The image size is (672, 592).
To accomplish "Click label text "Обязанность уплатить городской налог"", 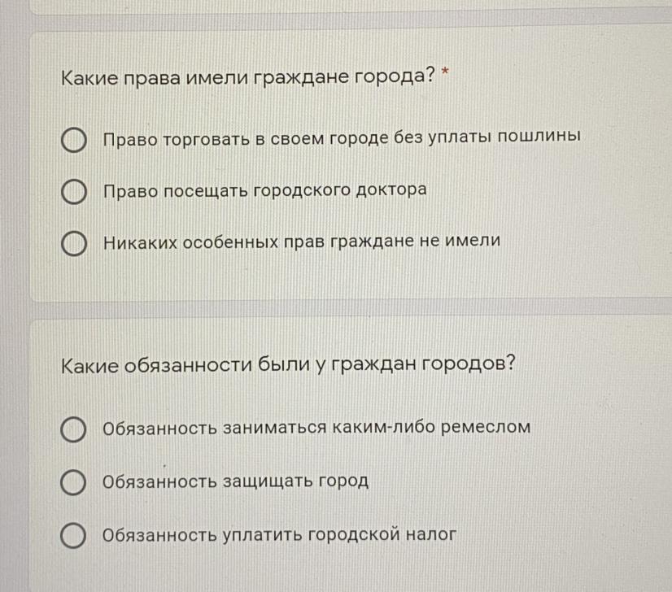I will pos(279,534).
